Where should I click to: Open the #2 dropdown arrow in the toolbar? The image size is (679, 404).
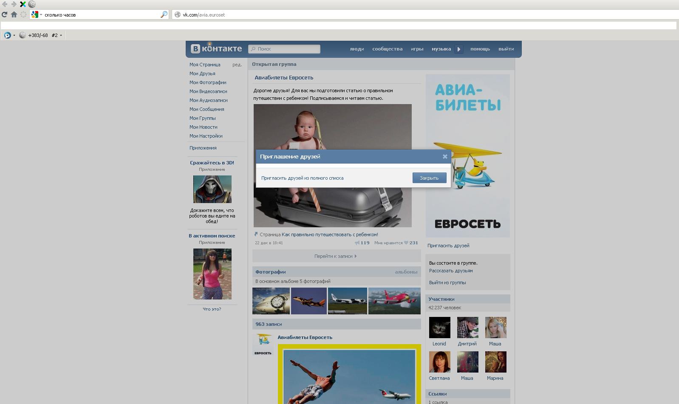click(61, 35)
